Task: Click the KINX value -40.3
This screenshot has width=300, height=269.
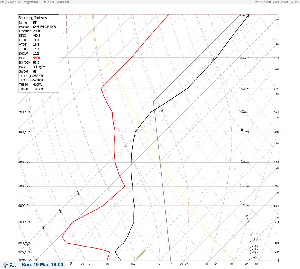Action: (x=36, y=36)
